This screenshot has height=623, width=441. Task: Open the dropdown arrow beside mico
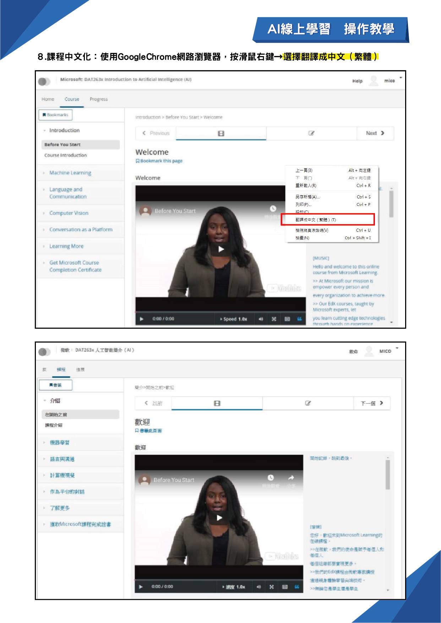pos(401,78)
